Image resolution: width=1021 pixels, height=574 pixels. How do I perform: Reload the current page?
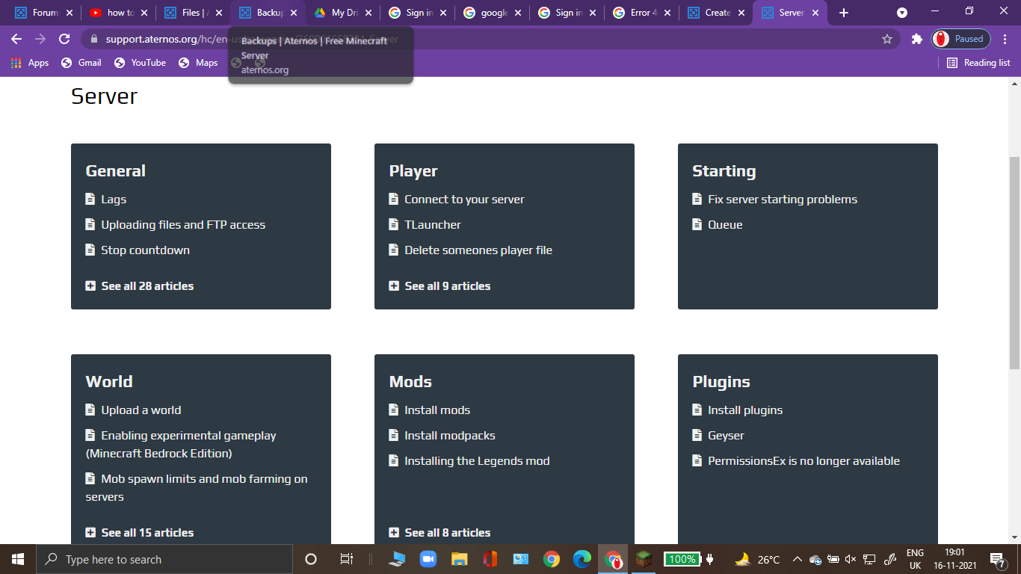pyautogui.click(x=64, y=39)
